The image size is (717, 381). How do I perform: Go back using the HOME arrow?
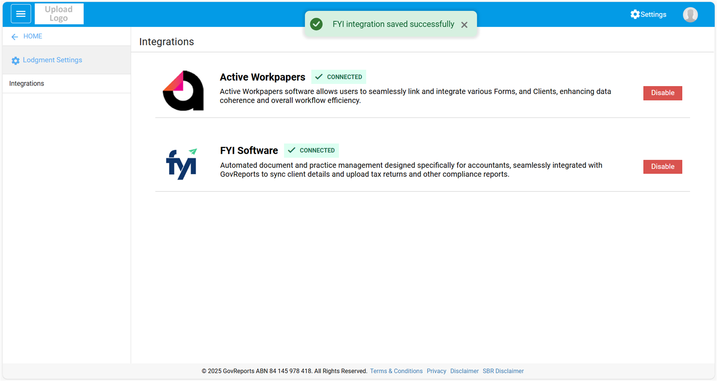pyautogui.click(x=15, y=37)
